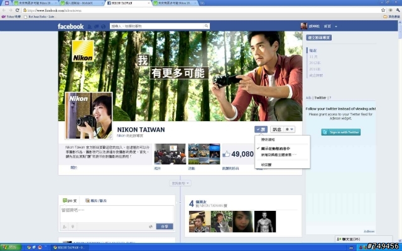Switch to the Mobile01 browser tab
The width and height of the screenshot is (402, 251).
pyautogui.click(x=81, y=3)
